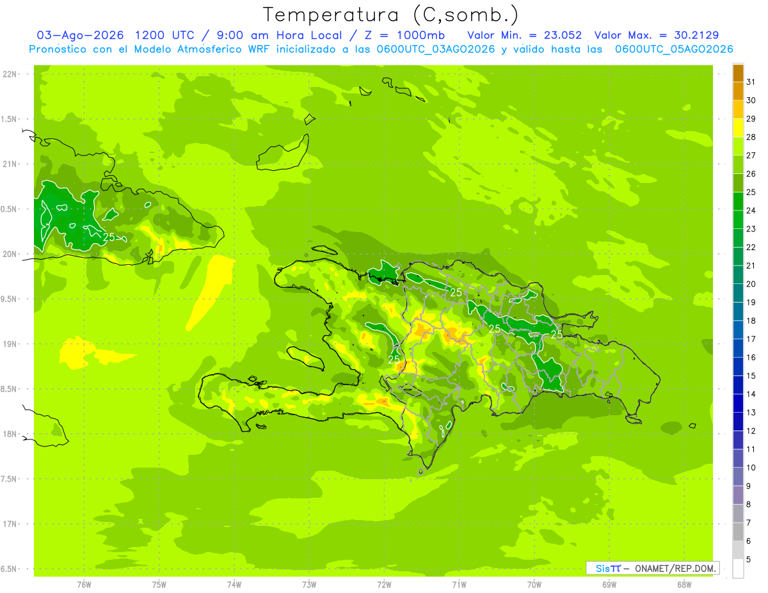Click the "25" label on color scale
Image resolution: width=768 pixels, height=593 pixels.
pyautogui.click(x=751, y=192)
